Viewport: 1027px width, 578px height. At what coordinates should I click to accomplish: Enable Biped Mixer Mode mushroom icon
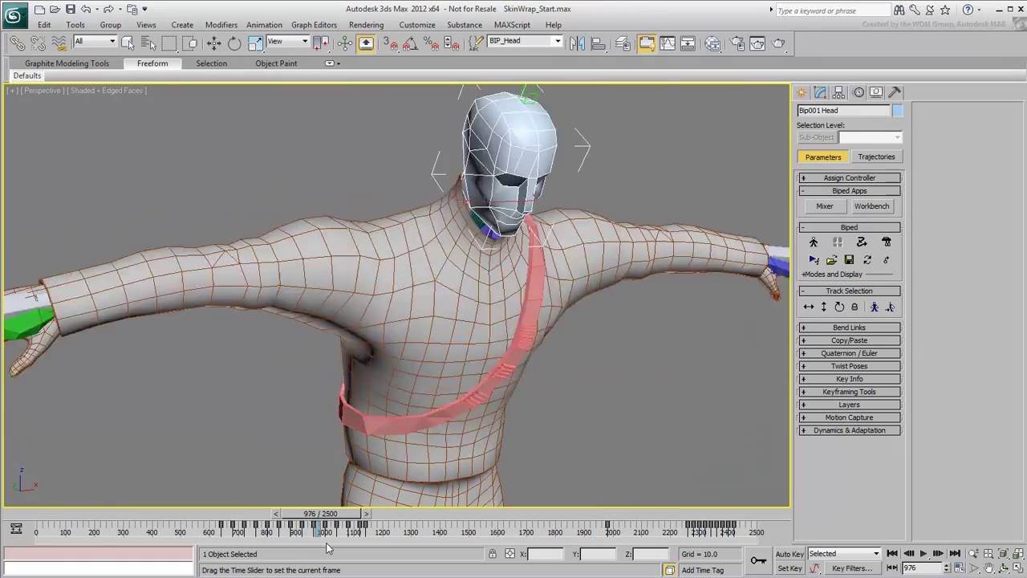tap(887, 242)
